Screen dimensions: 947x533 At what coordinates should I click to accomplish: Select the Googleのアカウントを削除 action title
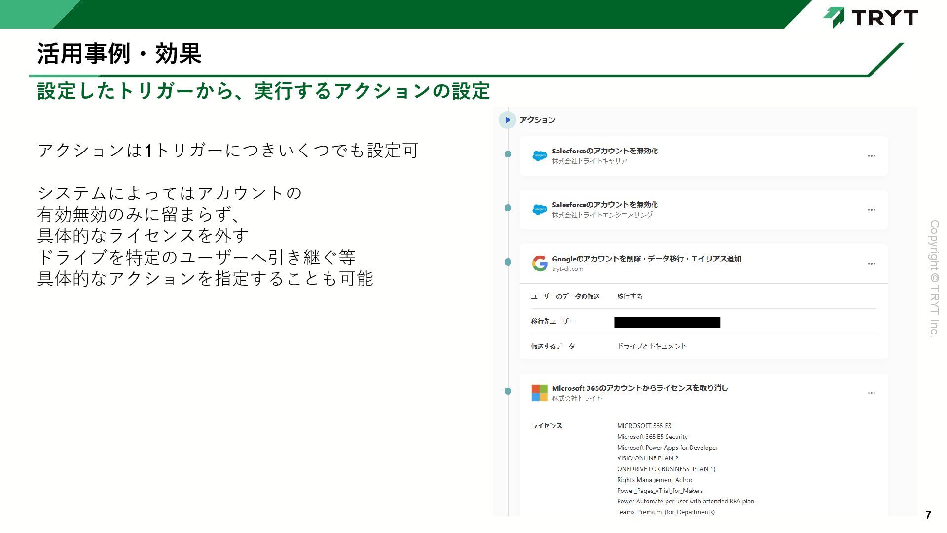click(x=646, y=259)
